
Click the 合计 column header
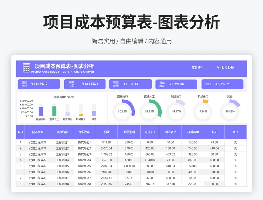pos(107,132)
